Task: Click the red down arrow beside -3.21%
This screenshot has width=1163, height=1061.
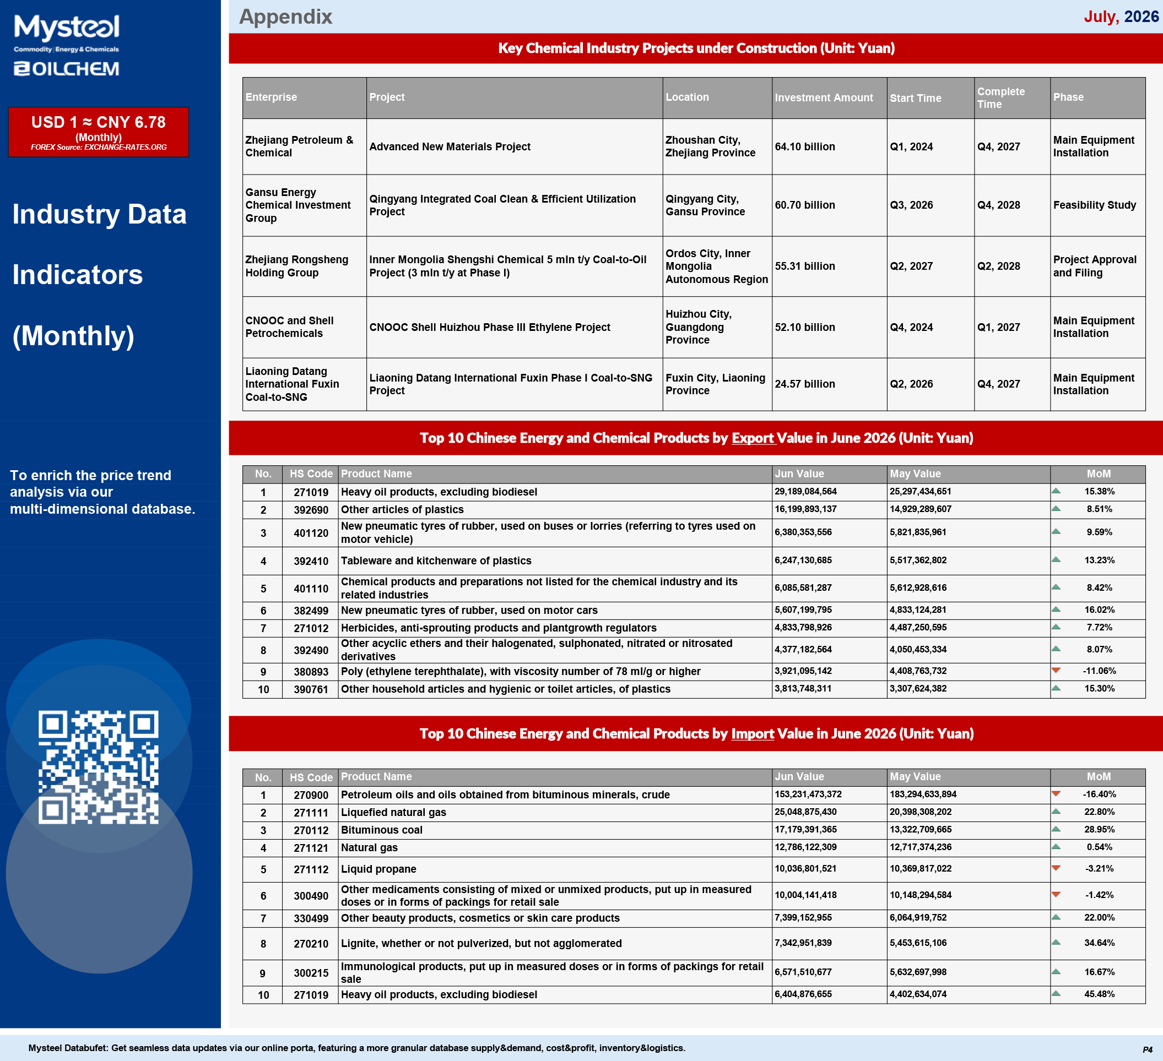Action: [1056, 868]
